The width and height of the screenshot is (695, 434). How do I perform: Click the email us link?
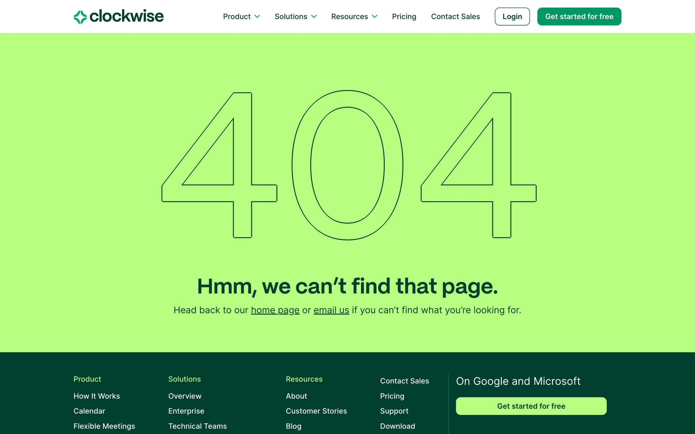pyautogui.click(x=331, y=310)
